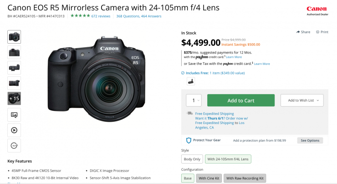Click the Share arrow icon
This screenshot has height=184, width=337.
tap(298, 32)
